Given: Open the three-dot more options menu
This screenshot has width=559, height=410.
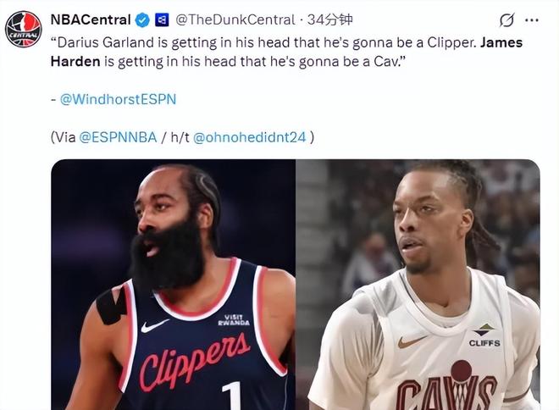Looking at the screenshot, I should coord(532,20).
